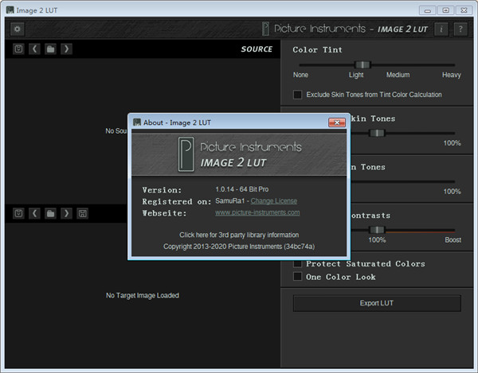This screenshot has width=478, height=373.
Task: Click the About dialog title bar icon
Action: (x=137, y=122)
